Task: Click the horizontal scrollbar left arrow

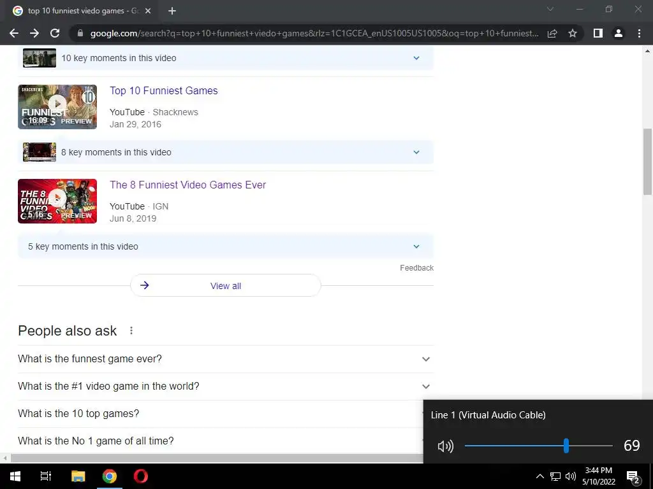Action: click(4, 458)
